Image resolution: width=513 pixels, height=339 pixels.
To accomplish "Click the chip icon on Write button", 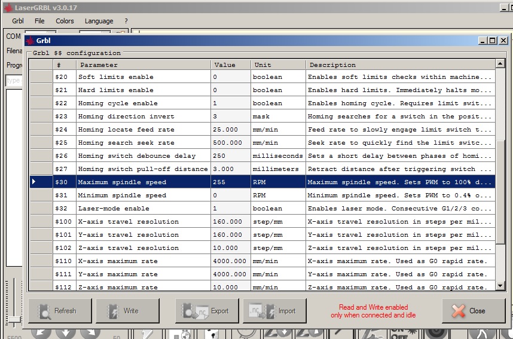I will (113, 311).
